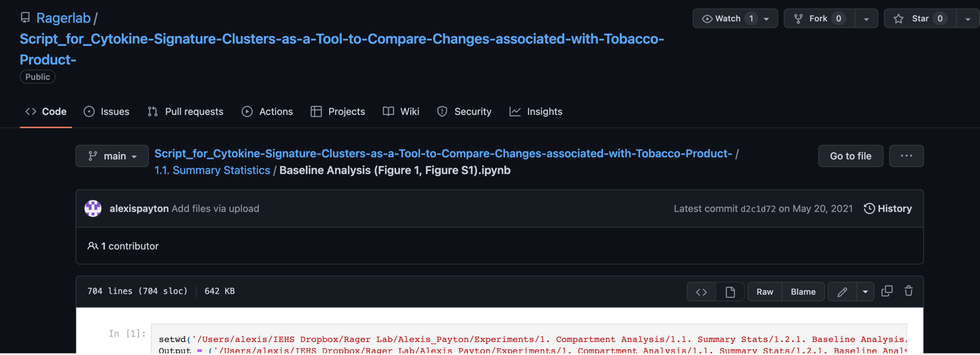
Task: Open commit History
Action: [x=887, y=209]
